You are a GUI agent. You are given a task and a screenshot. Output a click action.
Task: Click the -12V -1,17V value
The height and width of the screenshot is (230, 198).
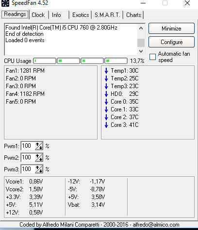(x=98, y=182)
